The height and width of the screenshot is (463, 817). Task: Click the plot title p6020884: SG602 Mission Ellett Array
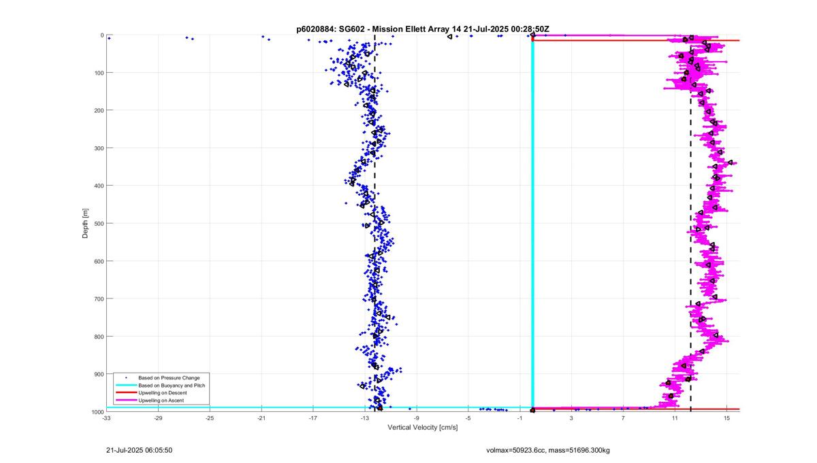[423, 29]
